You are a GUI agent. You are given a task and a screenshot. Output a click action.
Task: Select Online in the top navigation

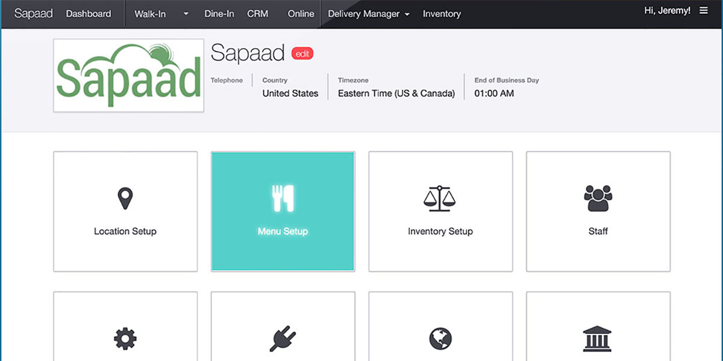pyautogui.click(x=301, y=14)
